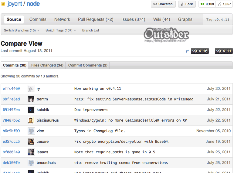This screenshot has height=173, width=234.
Task: Click message 'Now working on v0.4.11'
Action: 98,89
